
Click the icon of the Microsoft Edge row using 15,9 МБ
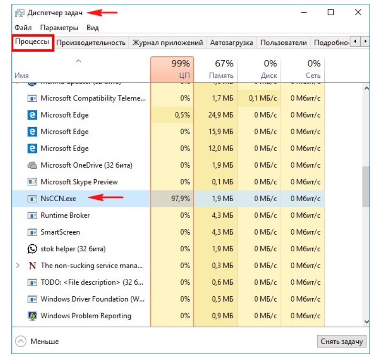tap(32, 131)
